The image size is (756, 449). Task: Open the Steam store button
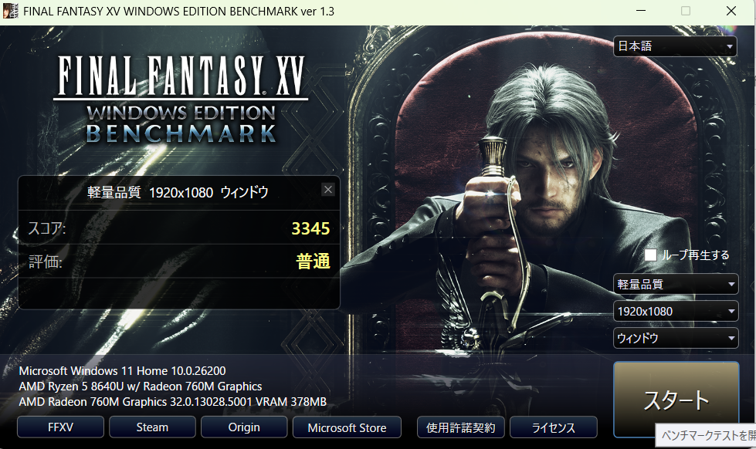point(152,427)
